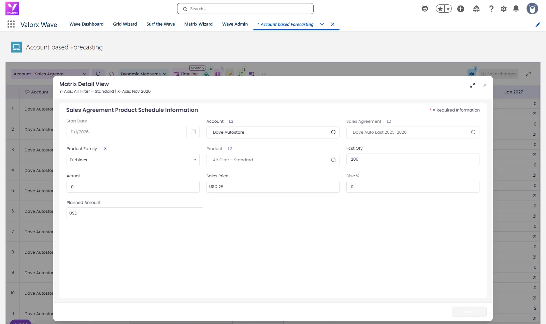Viewport: 546px width, 324px height.
Task: Click the Fcst Qty field
Action: (x=413, y=159)
